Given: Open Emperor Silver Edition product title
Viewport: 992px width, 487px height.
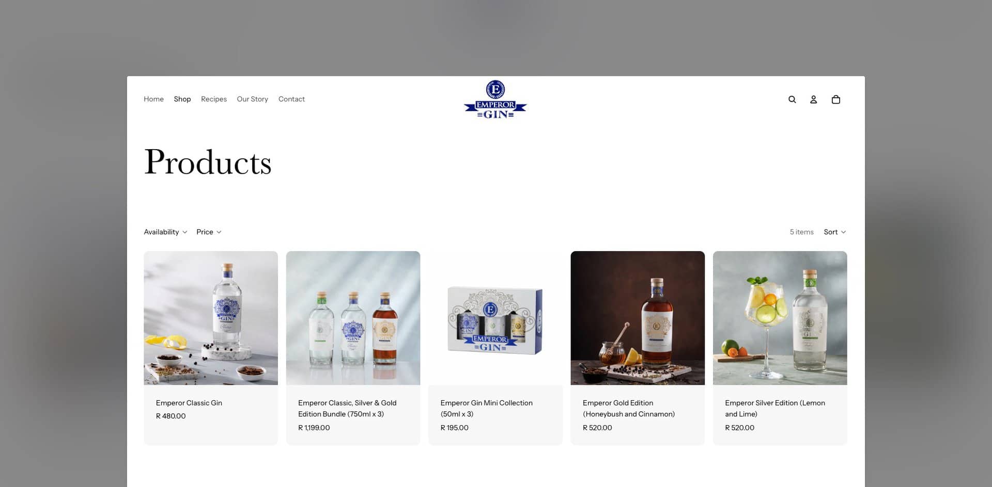Looking at the screenshot, I should click(x=775, y=409).
